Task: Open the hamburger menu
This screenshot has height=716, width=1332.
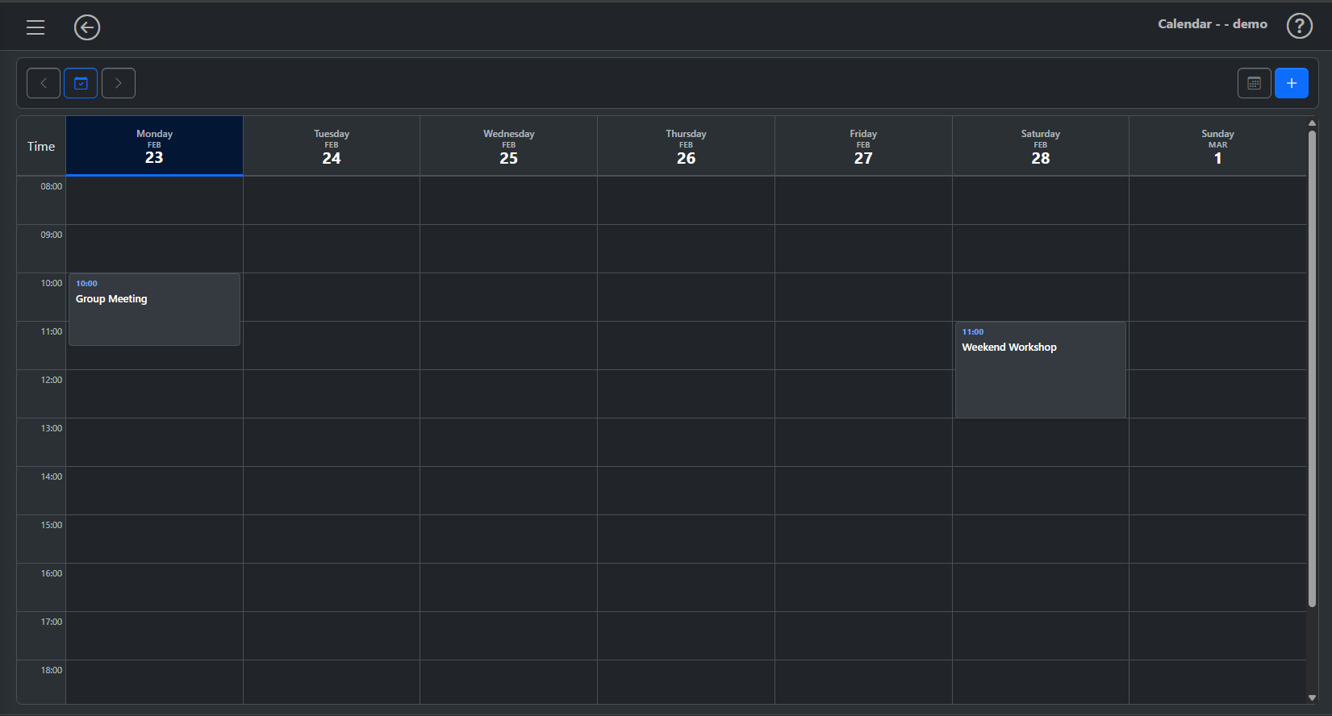Action: point(35,27)
